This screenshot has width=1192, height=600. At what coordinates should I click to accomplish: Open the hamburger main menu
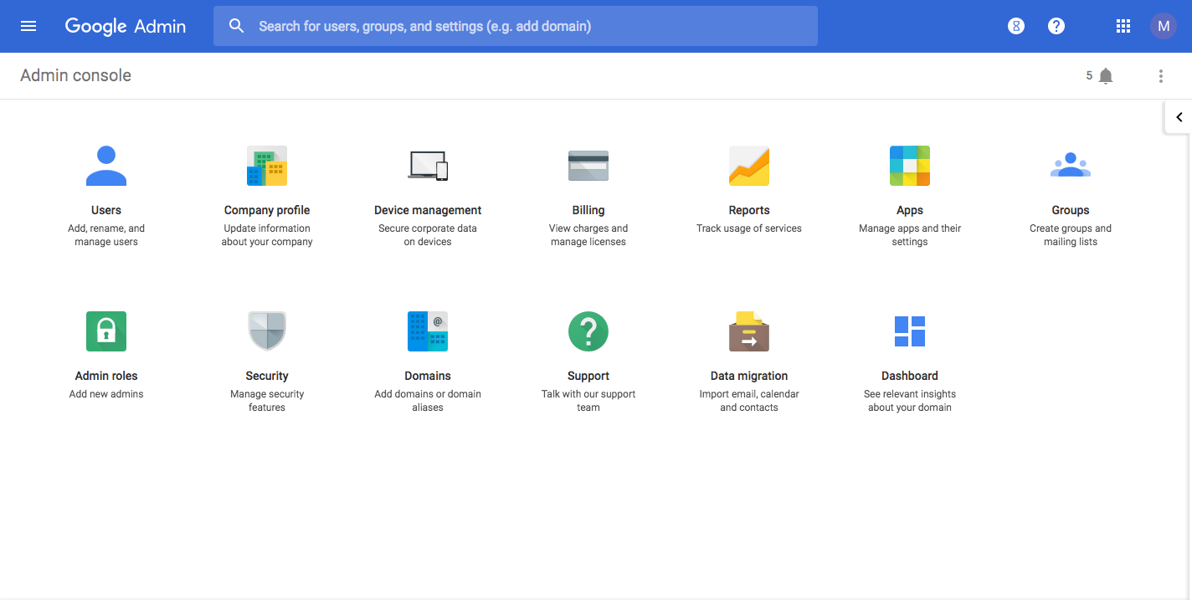28,26
